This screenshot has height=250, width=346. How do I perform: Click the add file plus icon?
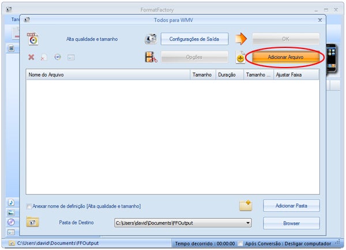[240, 57]
